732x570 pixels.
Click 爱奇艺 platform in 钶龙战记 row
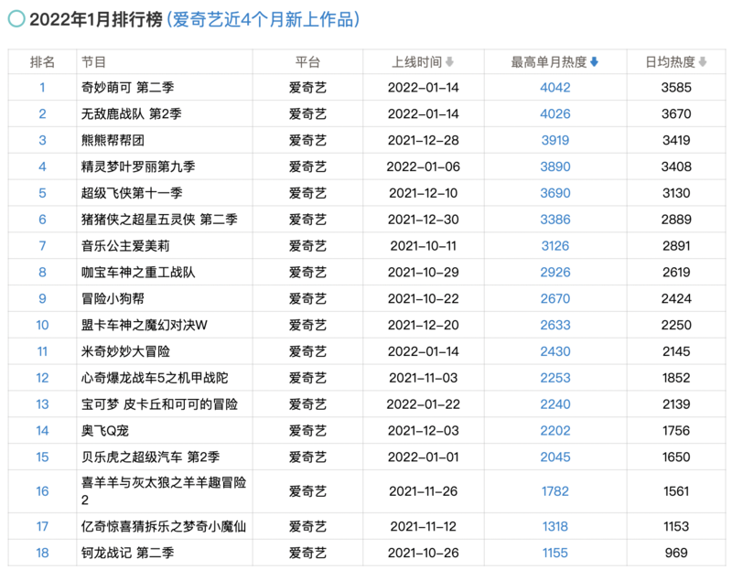coord(307,553)
